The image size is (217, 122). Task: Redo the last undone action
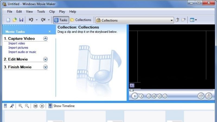tap(43, 20)
